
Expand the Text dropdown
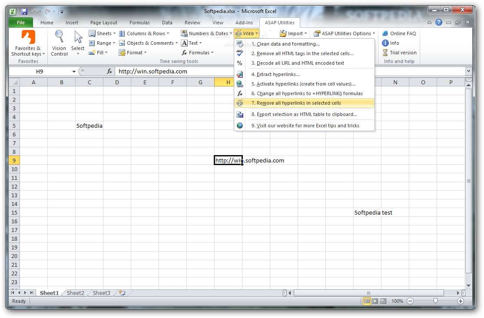(200, 43)
